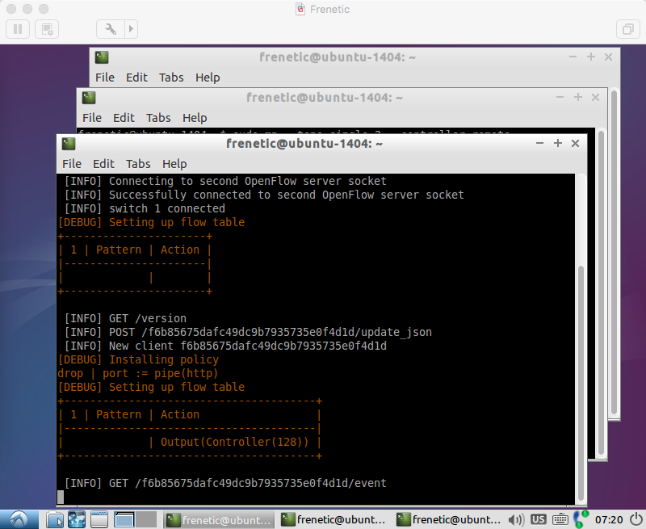Open Edit menu in the middle terminal window
646x529 pixels.
(x=124, y=118)
